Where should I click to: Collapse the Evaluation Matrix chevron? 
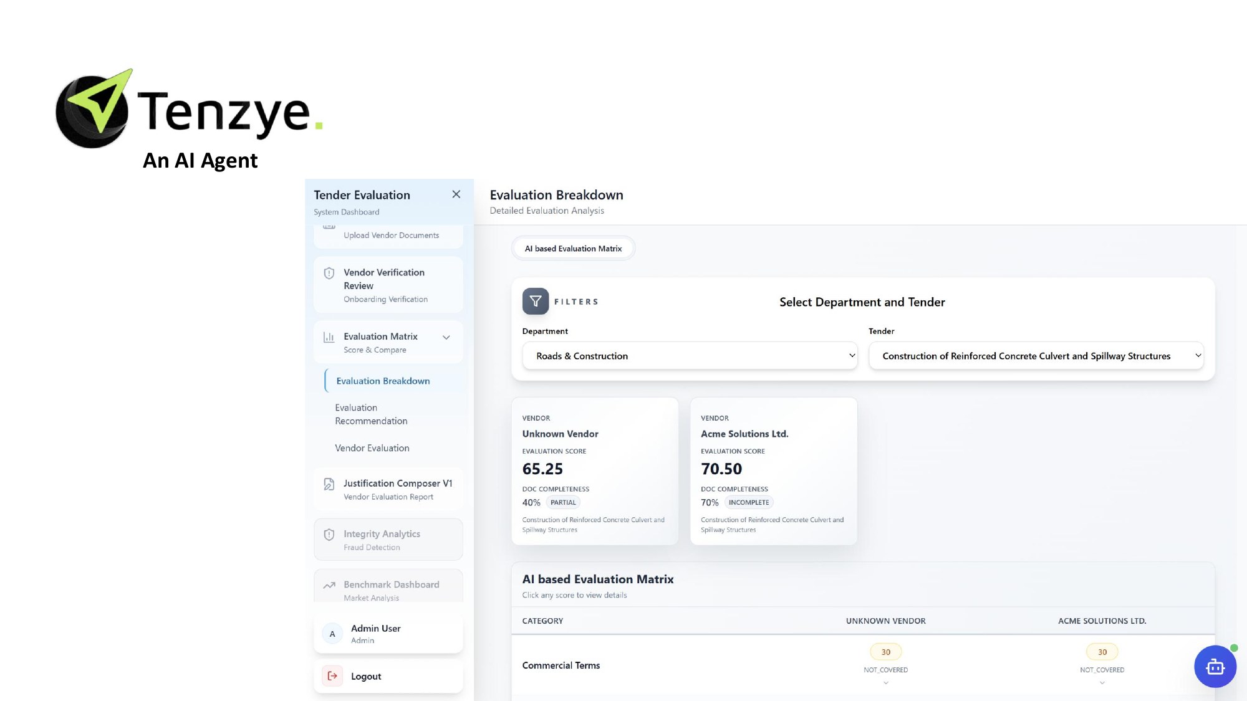[446, 337]
